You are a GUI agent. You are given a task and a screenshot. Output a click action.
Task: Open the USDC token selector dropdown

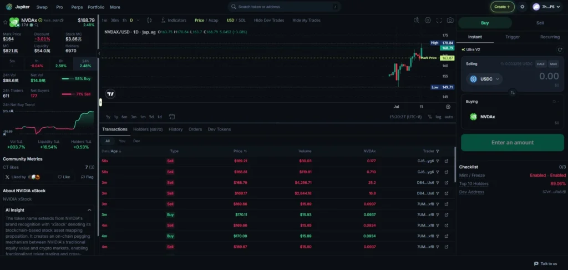484,79
